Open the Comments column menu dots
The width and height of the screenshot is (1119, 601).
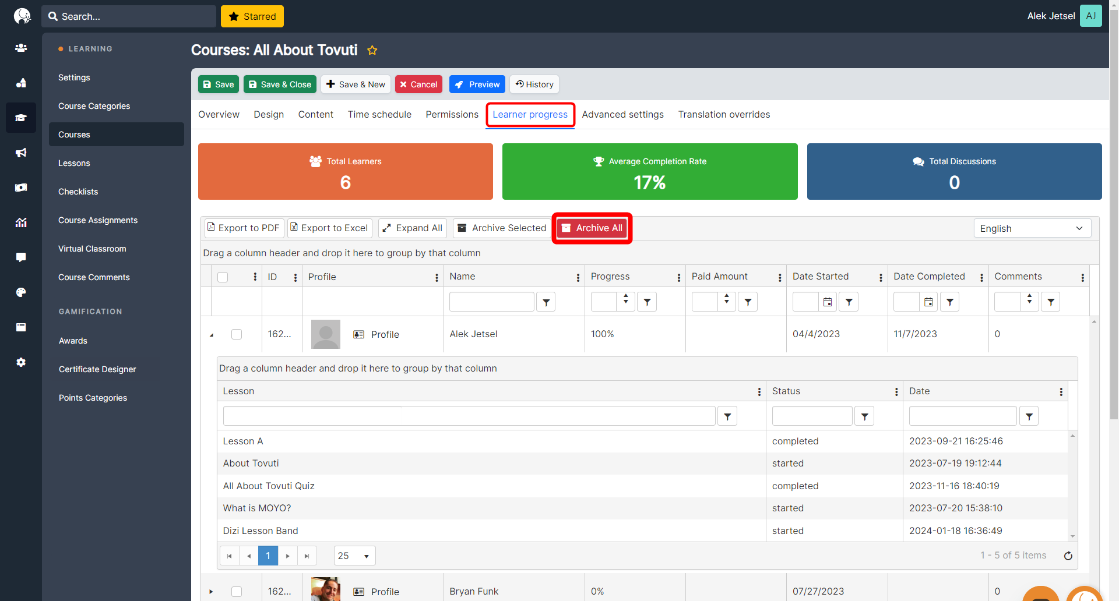(x=1082, y=277)
